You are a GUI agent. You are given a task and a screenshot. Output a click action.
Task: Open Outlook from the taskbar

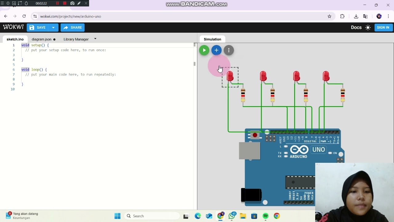point(209,216)
